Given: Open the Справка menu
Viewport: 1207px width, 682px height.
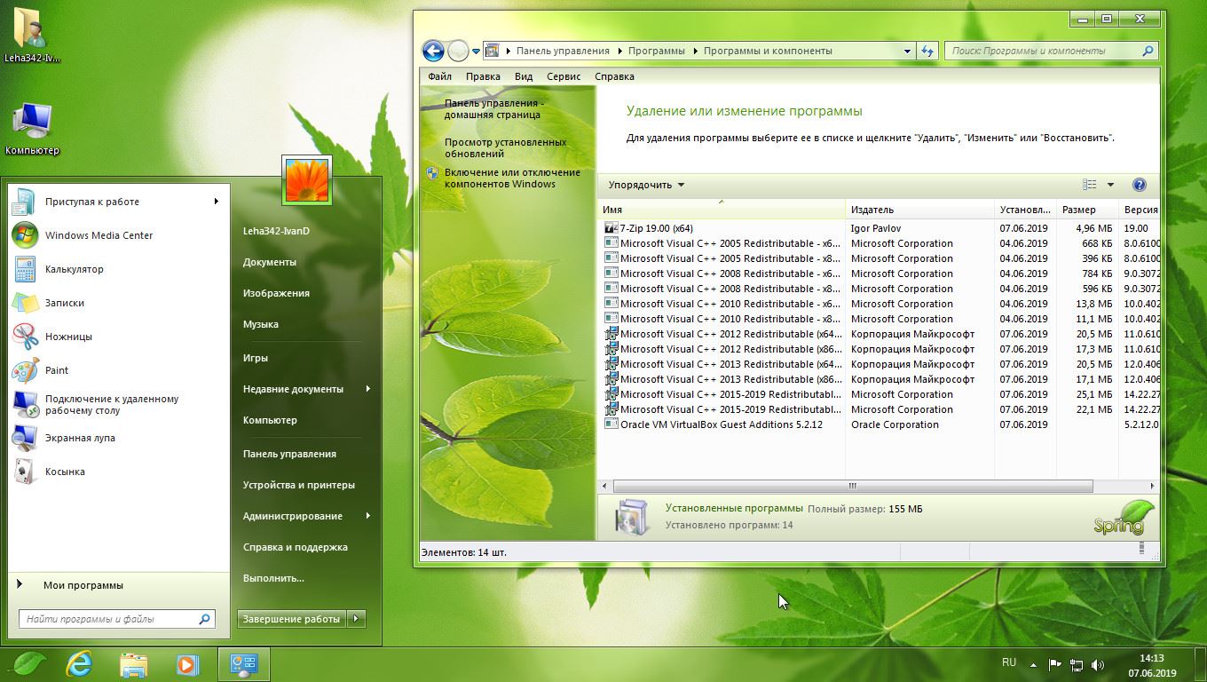Looking at the screenshot, I should tap(614, 76).
